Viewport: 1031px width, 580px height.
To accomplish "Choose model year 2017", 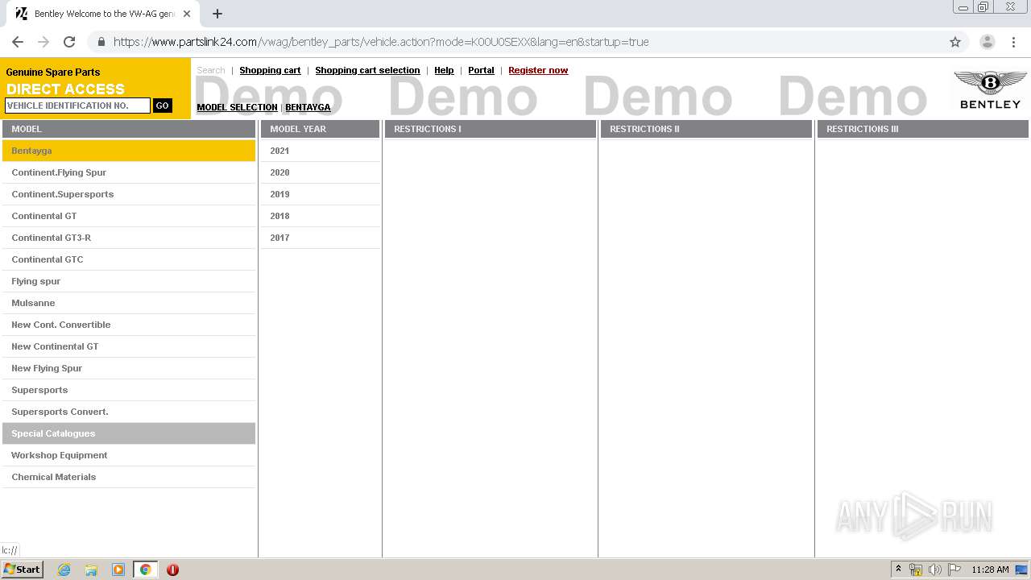I will tap(320, 238).
